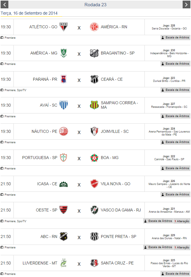Click the Bragantino - SP team name

point(118,53)
